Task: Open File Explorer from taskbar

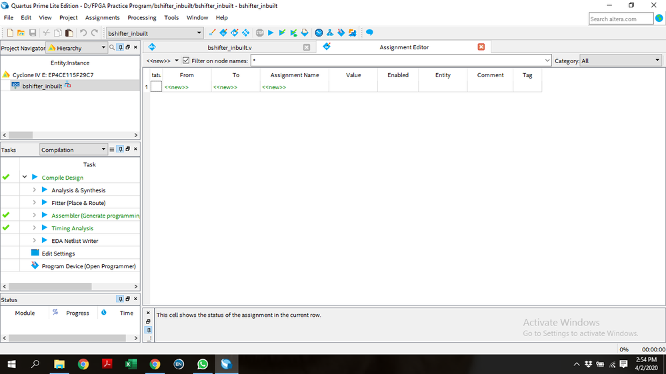Action: (x=59, y=364)
